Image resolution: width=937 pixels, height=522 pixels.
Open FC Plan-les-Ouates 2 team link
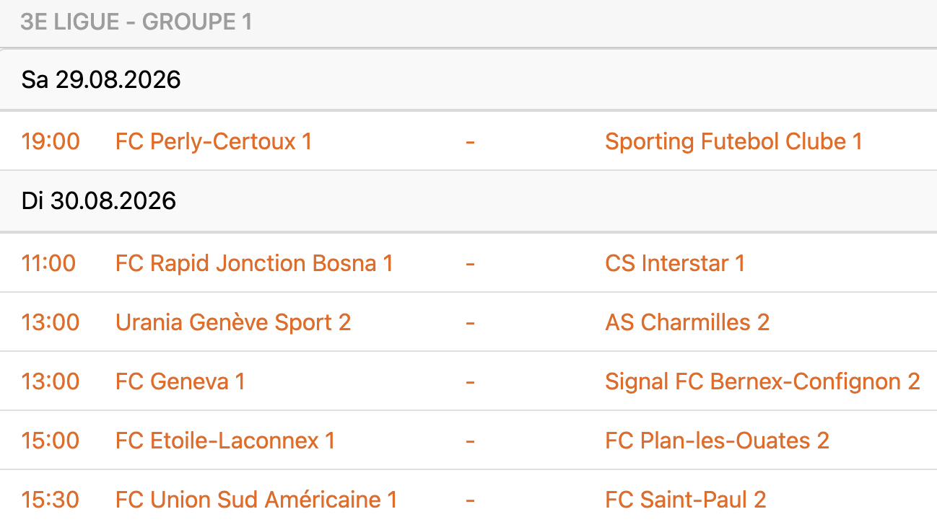pyautogui.click(x=717, y=441)
